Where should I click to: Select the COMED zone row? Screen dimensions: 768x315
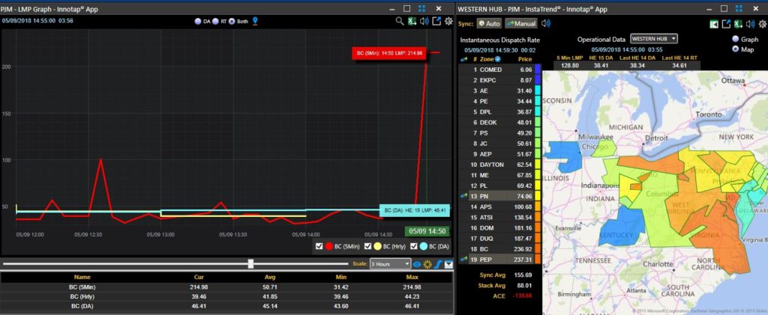click(499, 70)
